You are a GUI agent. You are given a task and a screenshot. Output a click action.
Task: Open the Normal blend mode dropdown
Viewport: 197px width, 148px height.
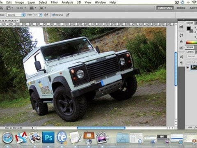click(192, 56)
